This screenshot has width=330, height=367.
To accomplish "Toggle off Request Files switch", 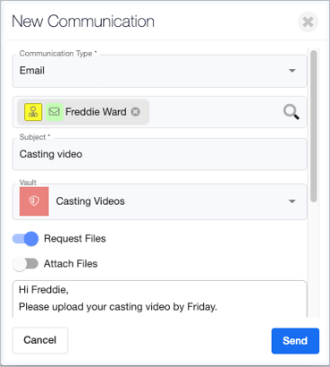I will point(25,239).
